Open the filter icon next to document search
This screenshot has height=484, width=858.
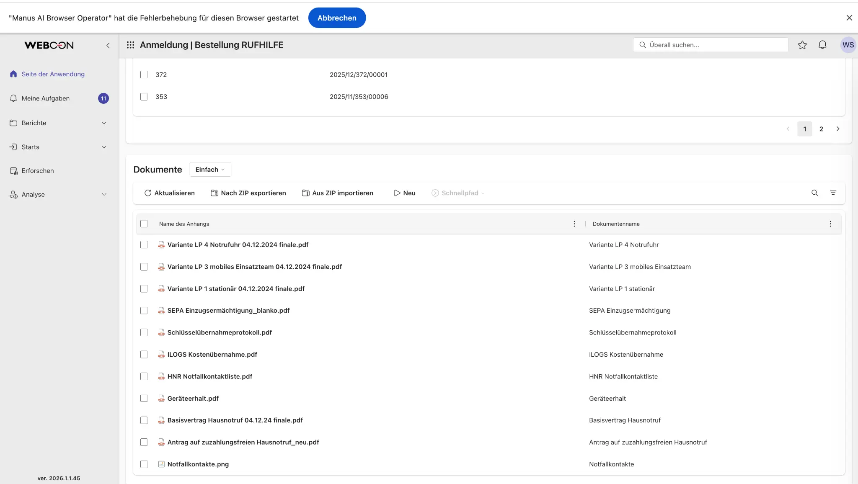tap(834, 193)
